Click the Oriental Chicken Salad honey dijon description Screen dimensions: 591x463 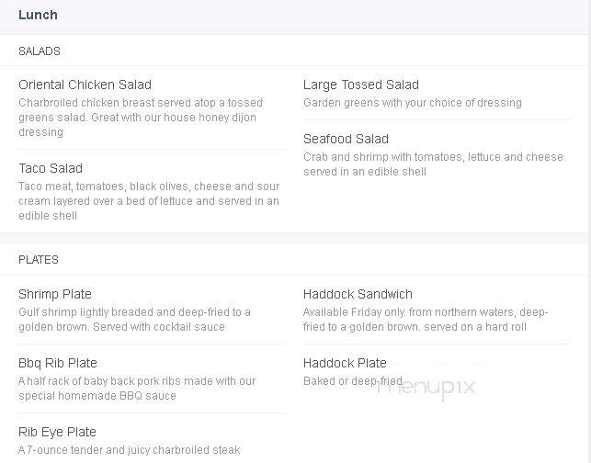pos(141,118)
